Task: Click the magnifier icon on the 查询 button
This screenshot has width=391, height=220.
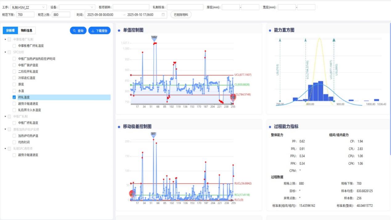Action: tap(75, 31)
